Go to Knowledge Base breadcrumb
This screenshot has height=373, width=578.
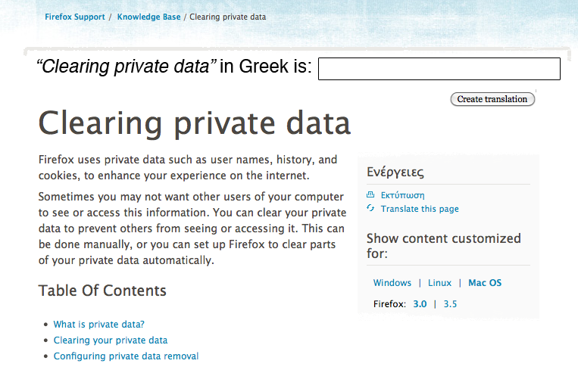149,17
